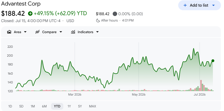Click the Jul 2026 axis label
224x111 pixels.
(x=200, y=94)
